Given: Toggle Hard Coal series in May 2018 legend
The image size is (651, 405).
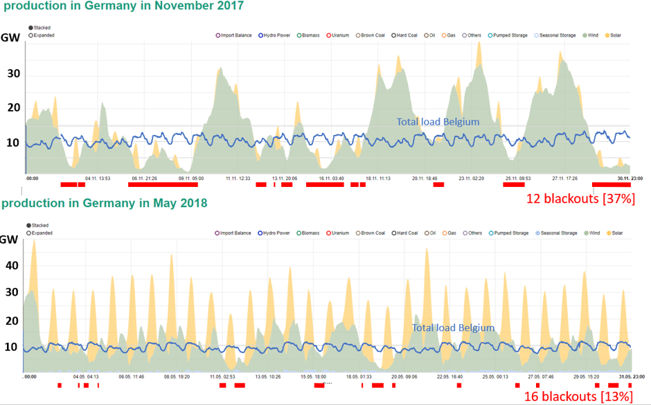Looking at the screenshot, I should (x=405, y=233).
